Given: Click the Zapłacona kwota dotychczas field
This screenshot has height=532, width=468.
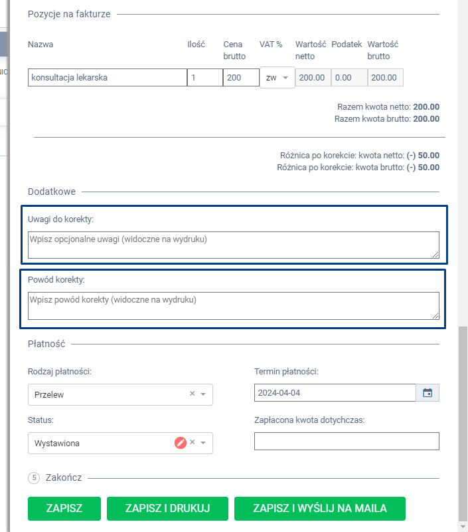Looking at the screenshot, I should [347, 442].
